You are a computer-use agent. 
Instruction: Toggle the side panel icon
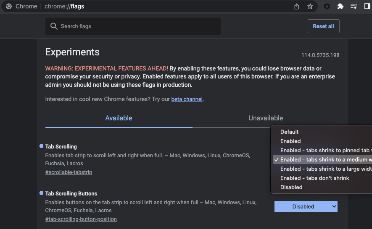pos(367,6)
